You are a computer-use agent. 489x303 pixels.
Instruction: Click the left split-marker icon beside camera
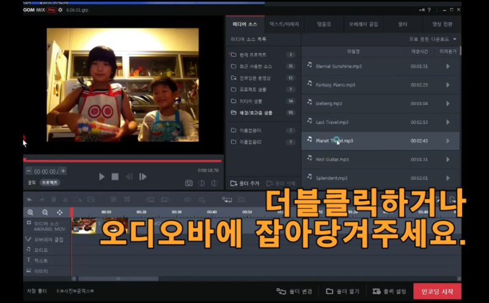[202, 183]
